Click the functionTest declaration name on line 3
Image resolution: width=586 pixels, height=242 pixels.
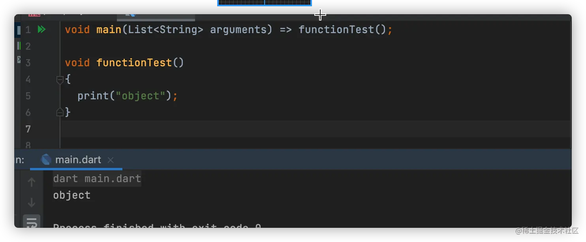(134, 63)
